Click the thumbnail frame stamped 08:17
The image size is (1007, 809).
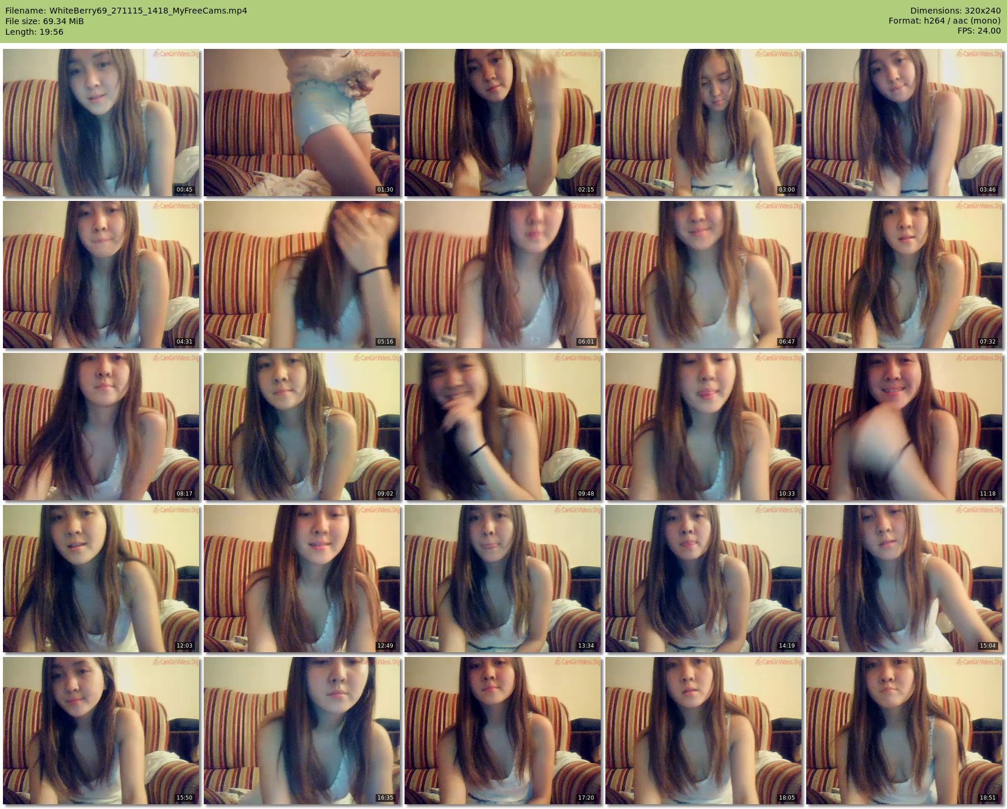(101, 427)
